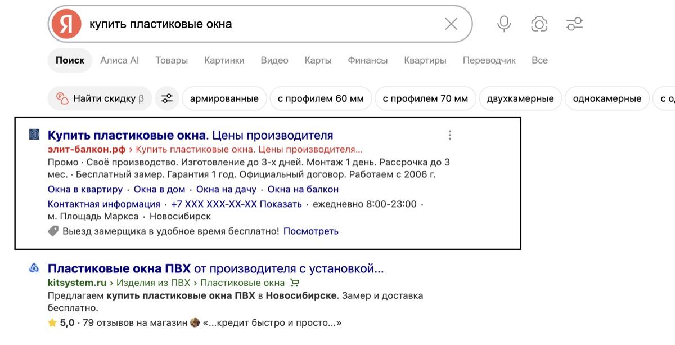
Task: Switch to the Алиса AI tab
Action: (119, 60)
